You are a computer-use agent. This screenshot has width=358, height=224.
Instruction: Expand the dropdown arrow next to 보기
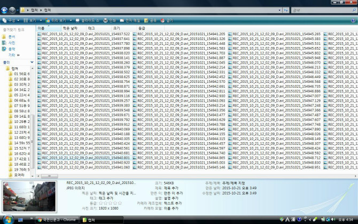pyautogui.click(x=41, y=20)
